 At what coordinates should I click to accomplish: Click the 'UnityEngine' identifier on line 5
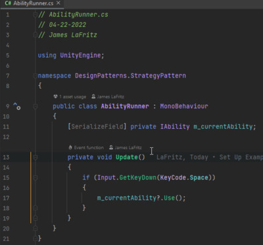[80, 55]
